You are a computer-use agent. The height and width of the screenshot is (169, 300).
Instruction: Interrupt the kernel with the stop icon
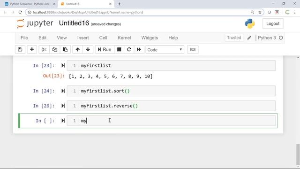pyautogui.click(x=119, y=50)
